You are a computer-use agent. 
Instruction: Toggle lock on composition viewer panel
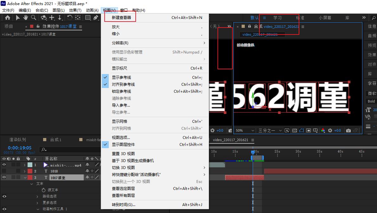pos(250,26)
